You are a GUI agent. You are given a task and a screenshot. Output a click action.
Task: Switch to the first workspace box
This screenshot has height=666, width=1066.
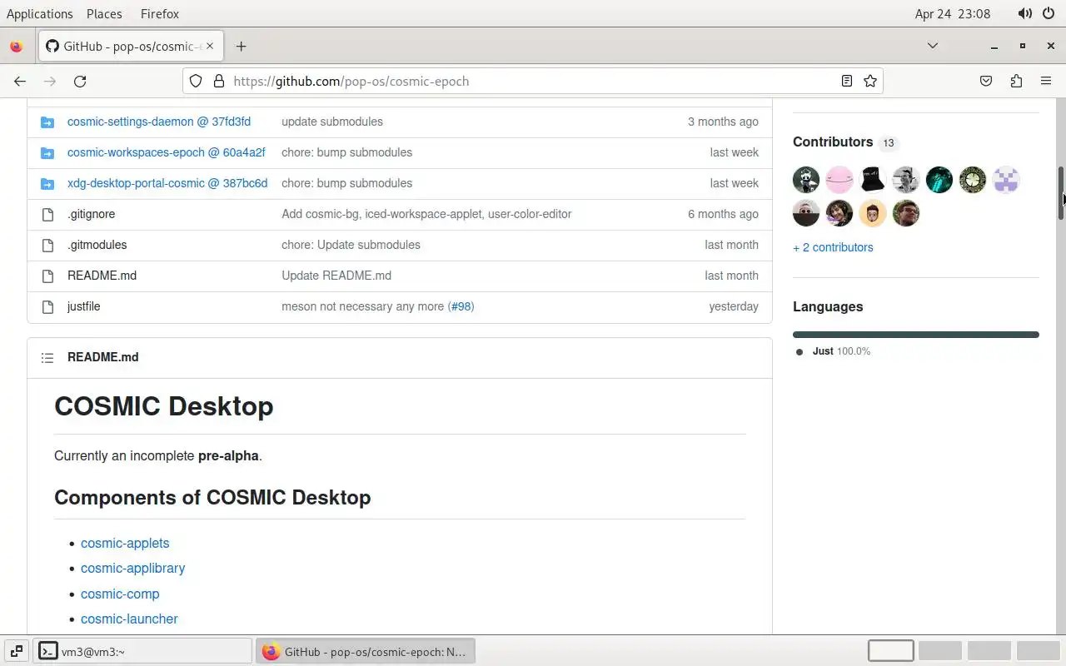click(x=891, y=651)
